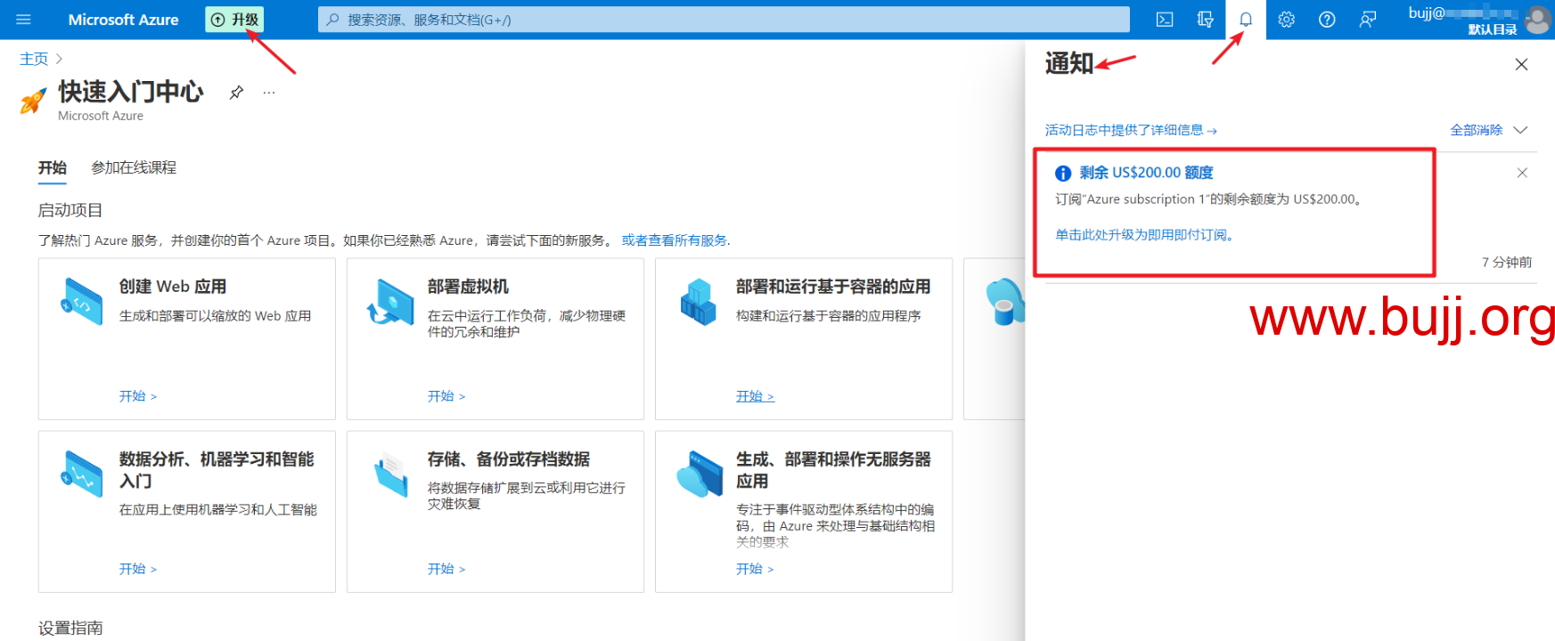Click the upgrade to pay-as-you-go link

1144,235
